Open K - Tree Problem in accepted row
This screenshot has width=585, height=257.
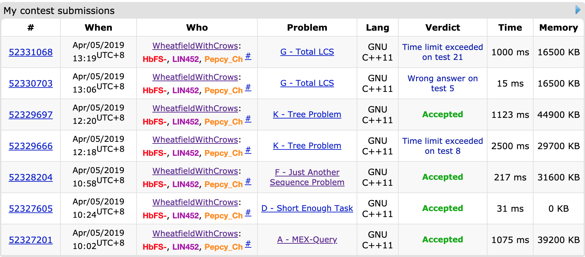(307, 115)
